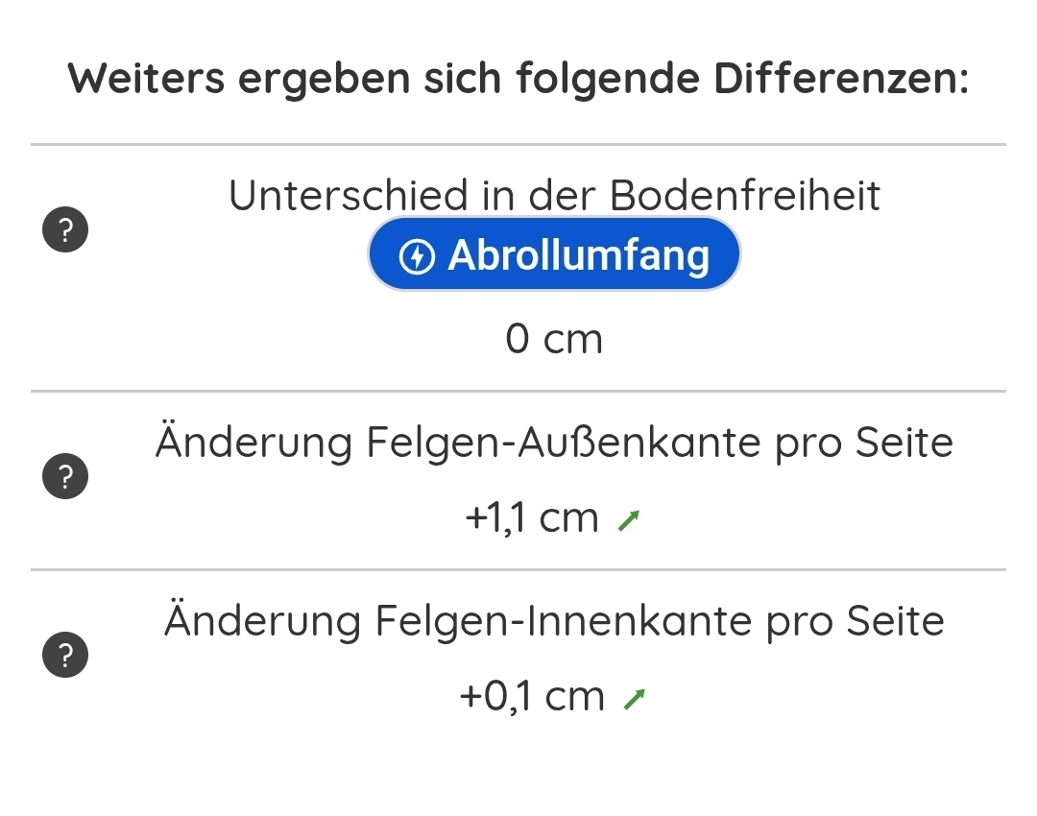Click the word 'Differenzen:' in the heading
This screenshot has width=1037, height=816.
tap(840, 79)
